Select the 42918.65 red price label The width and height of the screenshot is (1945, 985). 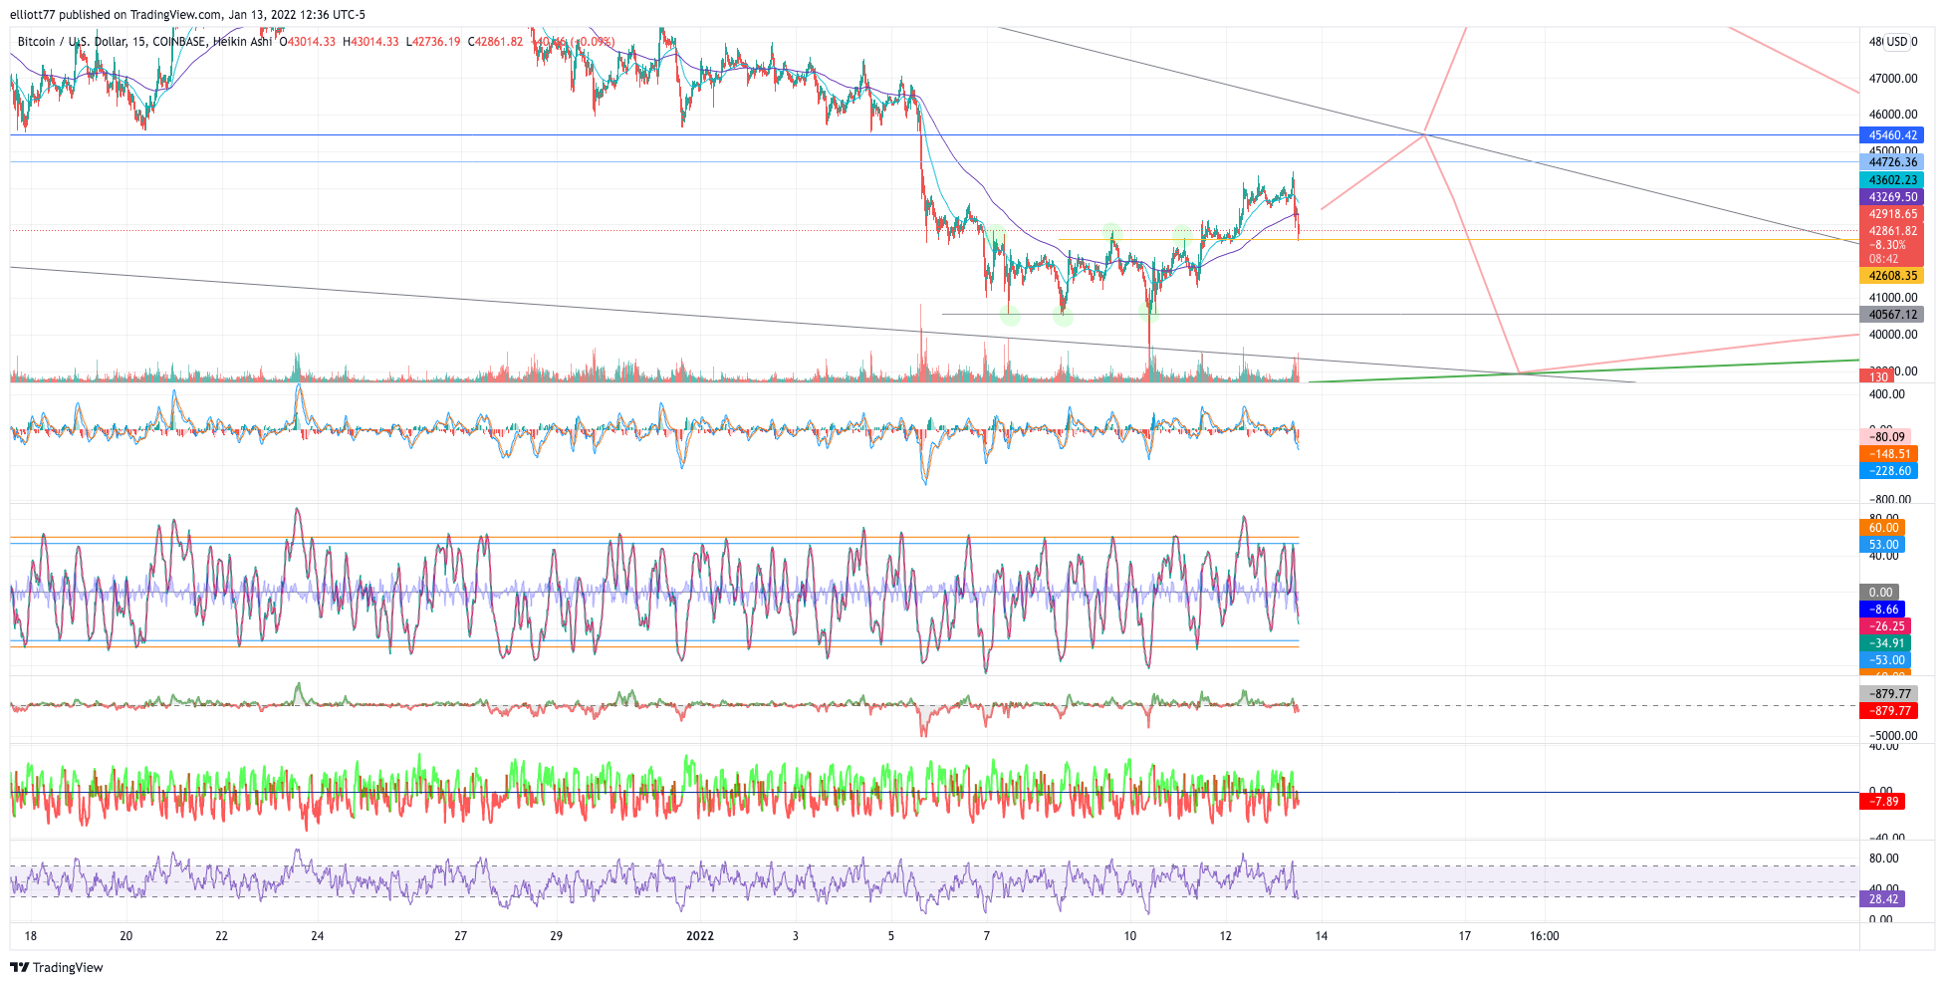click(1891, 214)
